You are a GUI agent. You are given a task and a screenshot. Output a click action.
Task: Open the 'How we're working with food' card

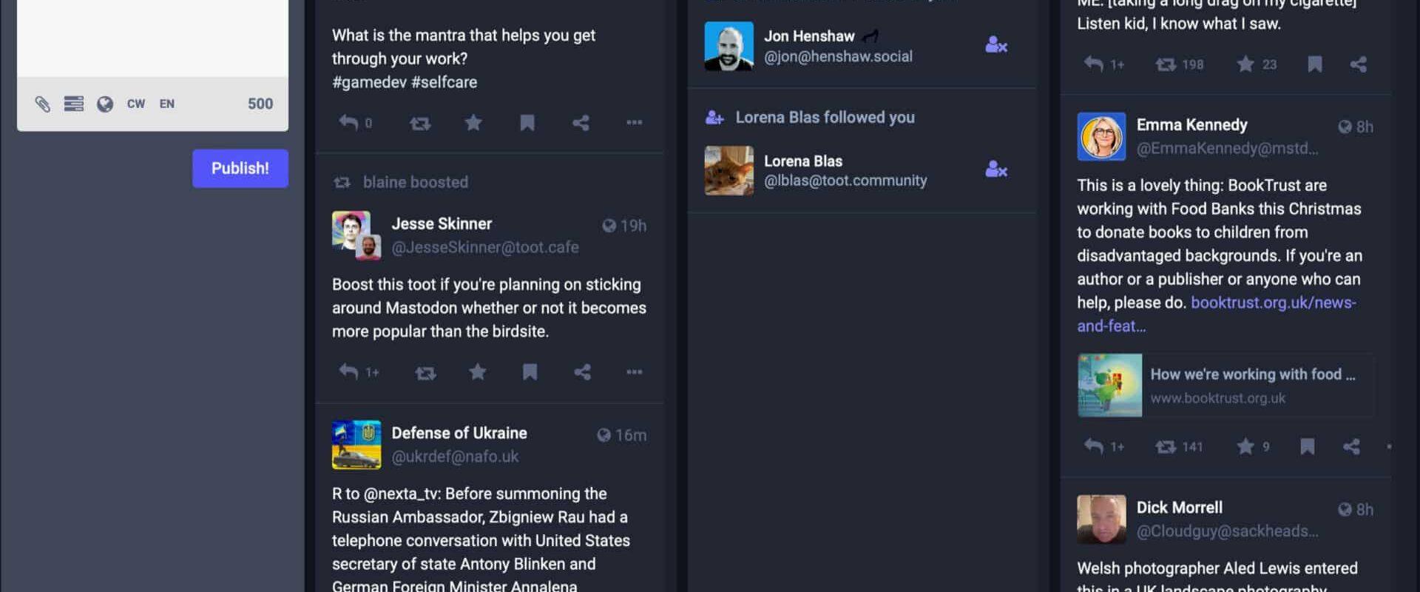pos(1225,386)
